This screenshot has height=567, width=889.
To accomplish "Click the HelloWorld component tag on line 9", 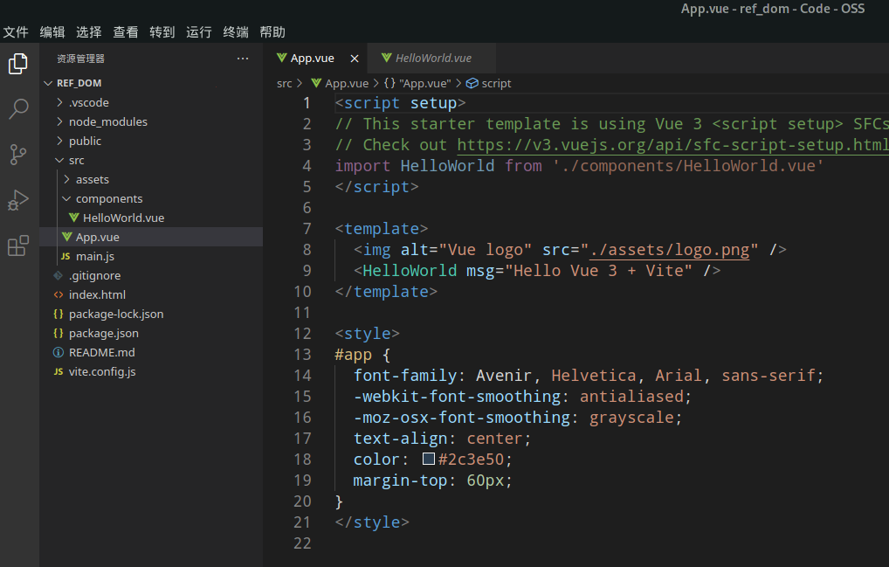I will pos(410,271).
